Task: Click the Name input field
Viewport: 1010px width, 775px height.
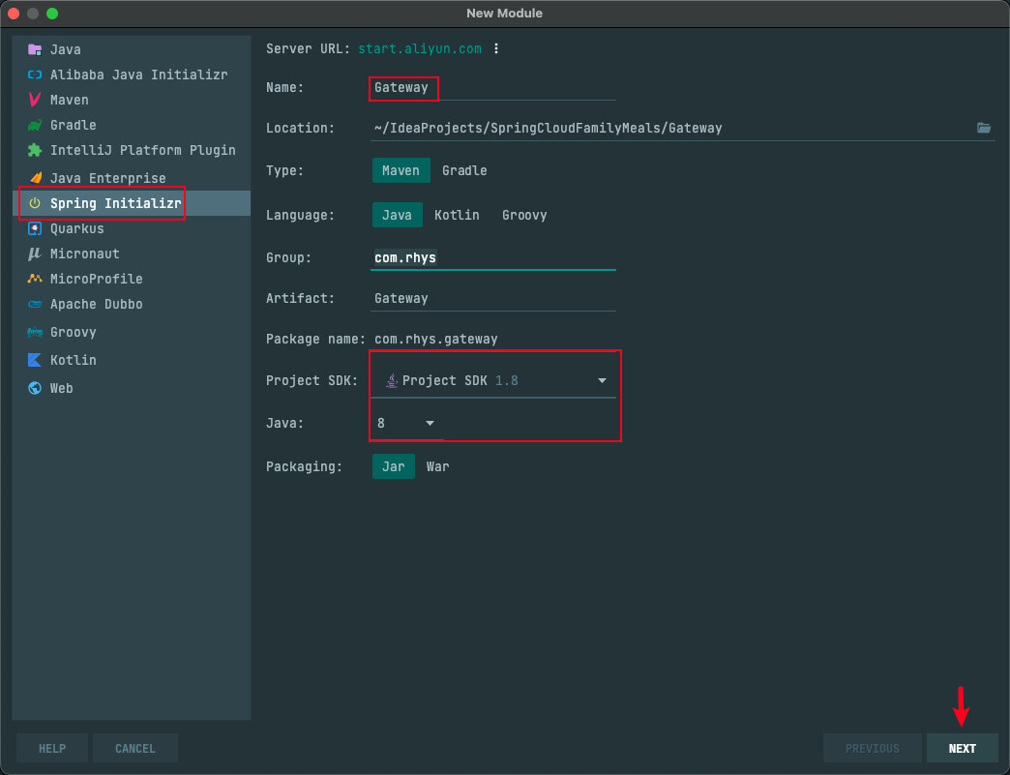Action: (x=492, y=88)
